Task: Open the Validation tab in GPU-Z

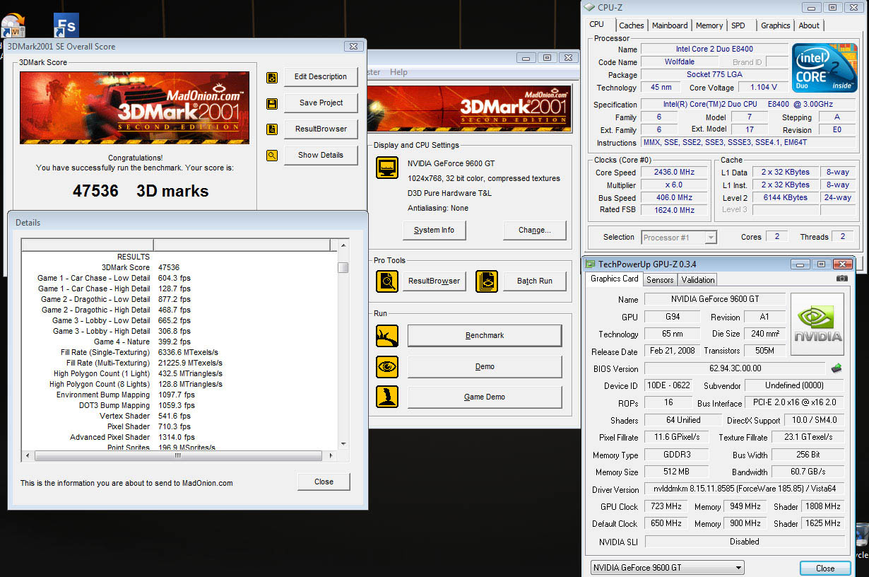Action: [x=698, y=280]
